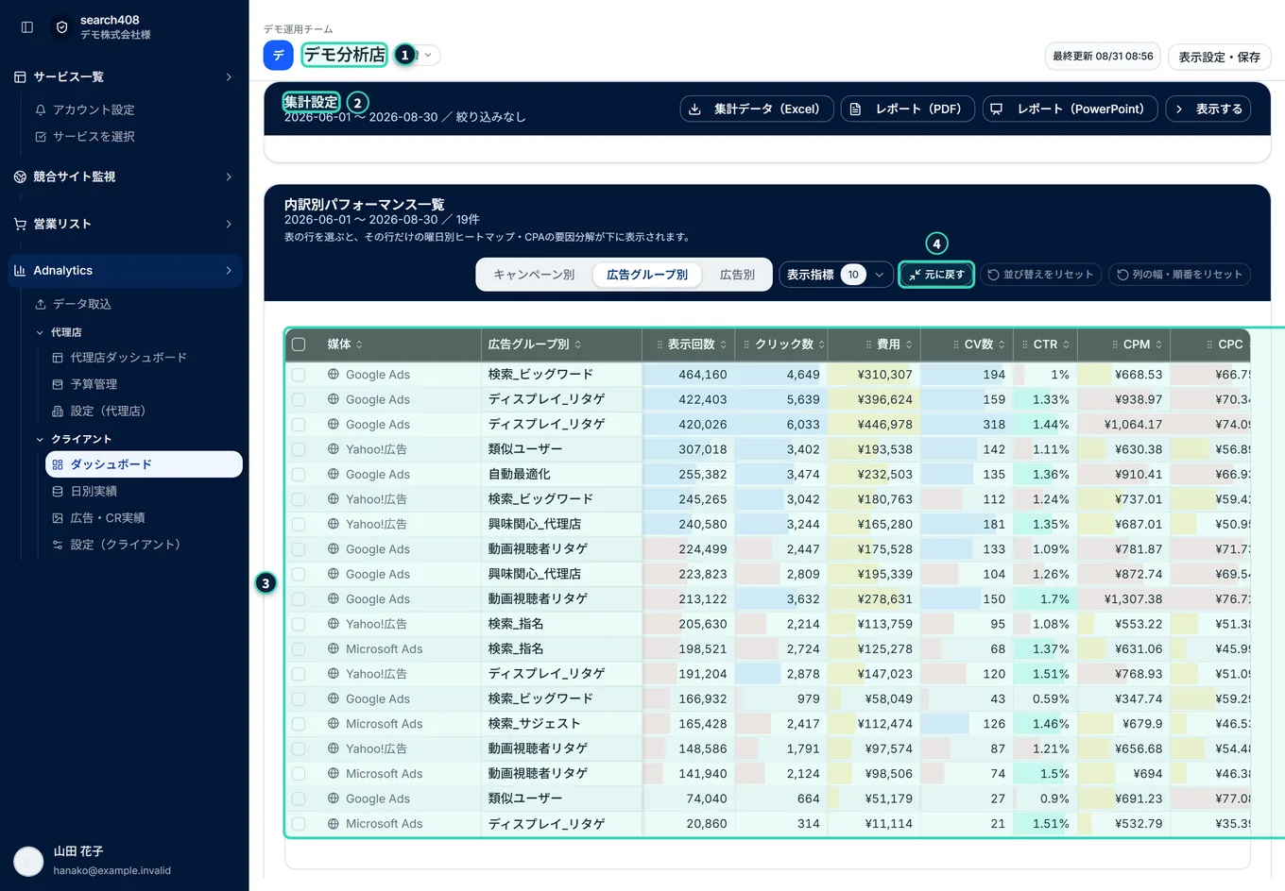This screenshot has height=891, width=1285.
Task: Check the Microsoft Ads 検索_指名 row checkbox
Action: click(299, 649)
